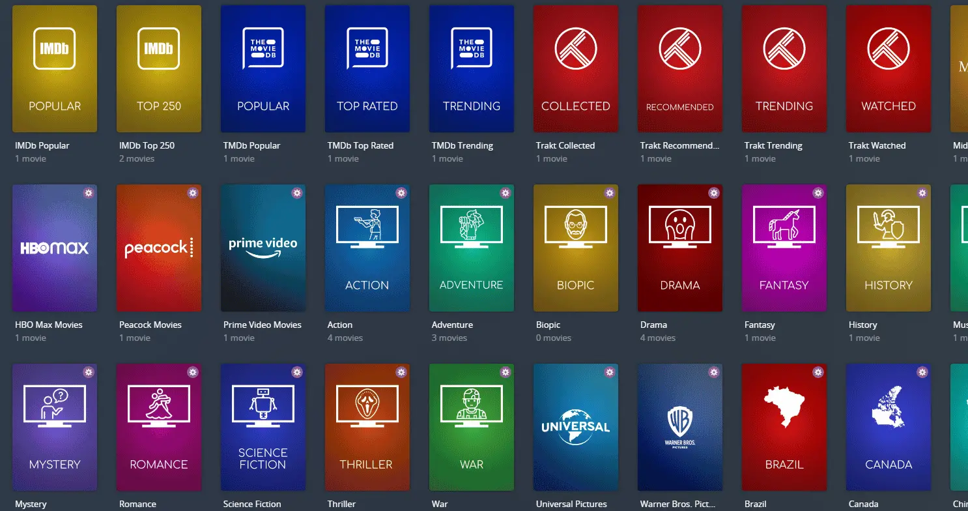Open the IMDb Popular collection poster

tap(55, 69)
